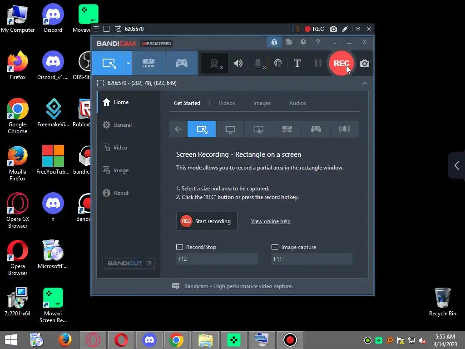Switch to HDMI device recording mode in main toolbar
Screen dimensions: 465x349
(148, 63)
